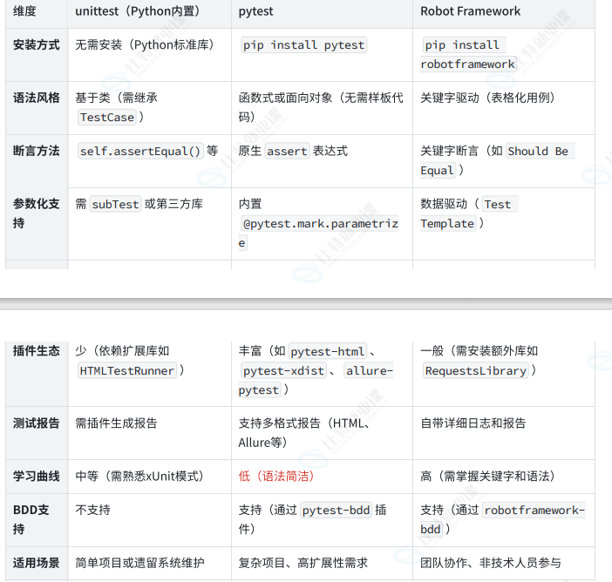Click '函数式或面向对象' cell text
The width and height of the screenshot is (612, 582).
click(x=285, y=98)
